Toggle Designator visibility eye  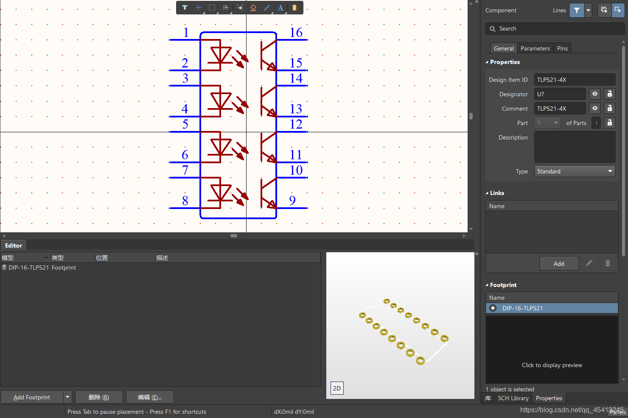pyautogui.click(x=595, y=94)
